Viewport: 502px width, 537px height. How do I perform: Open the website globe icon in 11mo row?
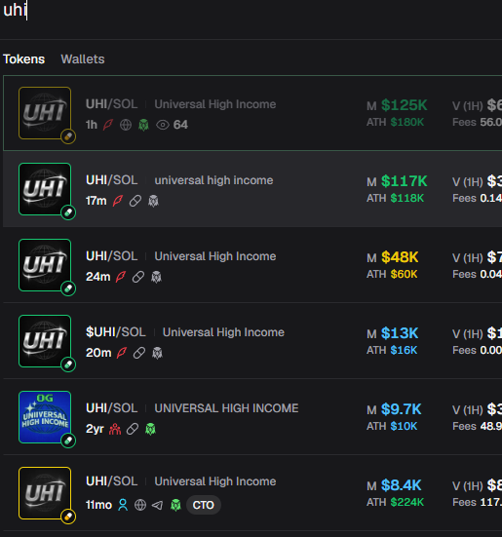tap(140, 505)
